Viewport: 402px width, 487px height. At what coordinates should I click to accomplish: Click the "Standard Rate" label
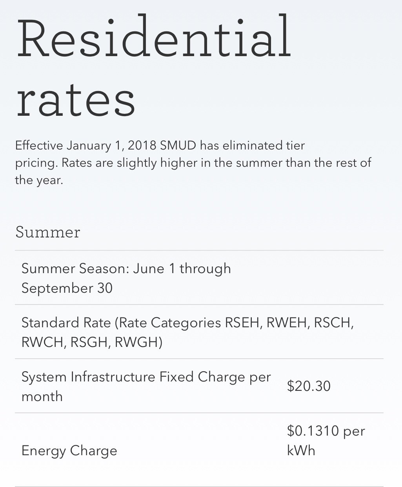(x=66, y=323)
